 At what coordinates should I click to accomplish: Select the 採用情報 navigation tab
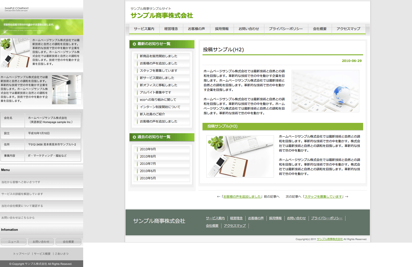222,29
